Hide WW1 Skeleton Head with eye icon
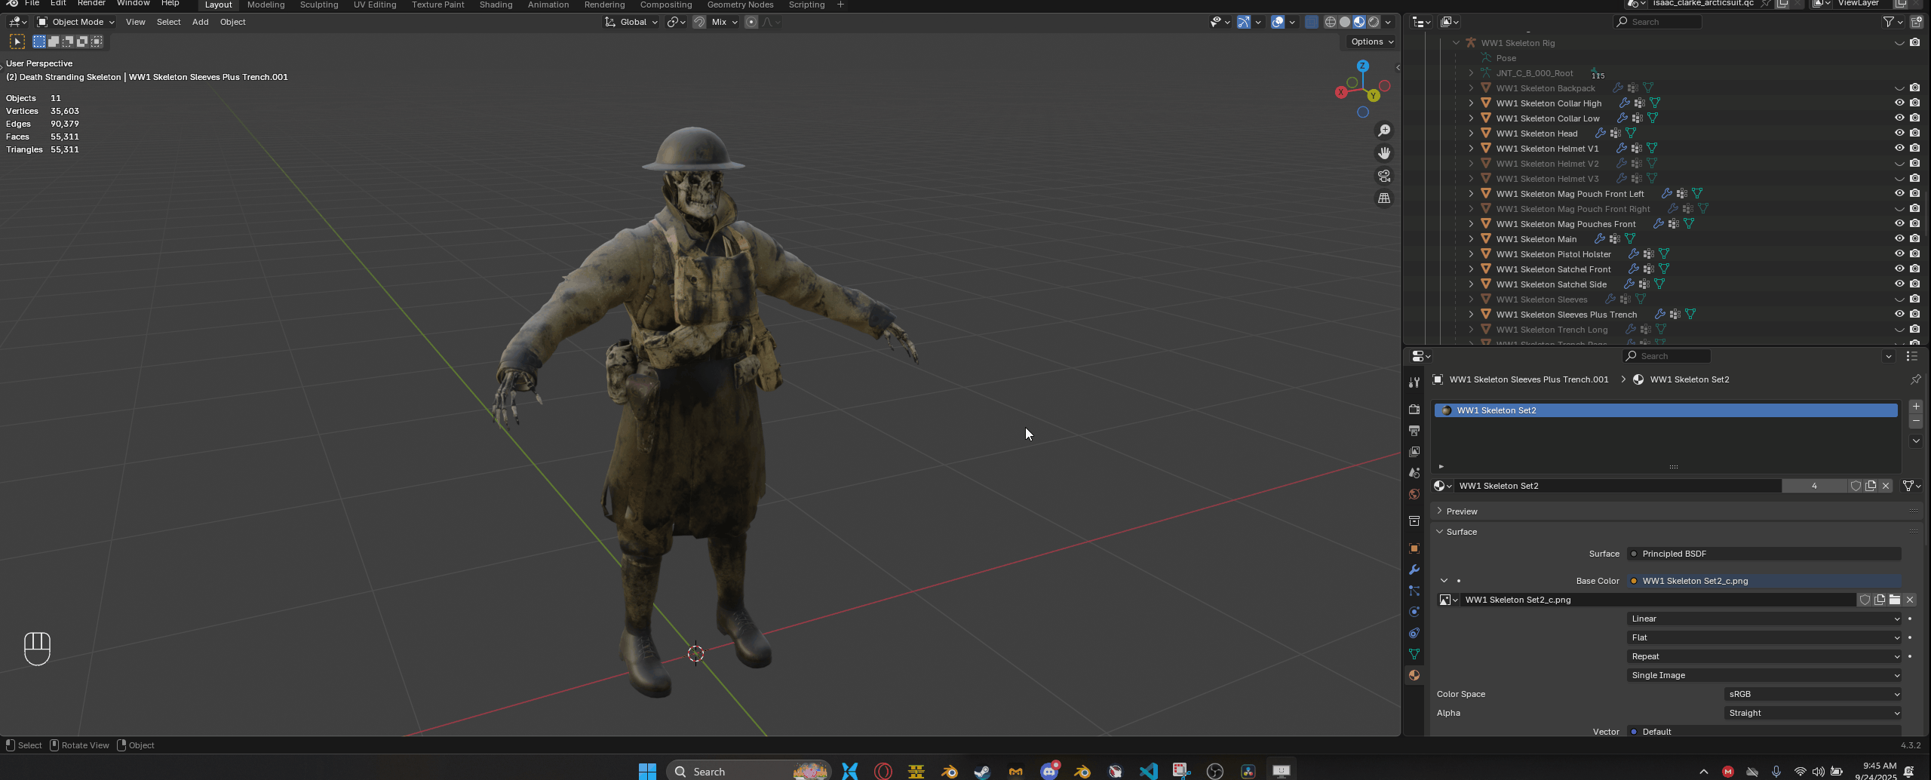The width and height of the screenshot is (1931, 780). tap(1899, 133)
